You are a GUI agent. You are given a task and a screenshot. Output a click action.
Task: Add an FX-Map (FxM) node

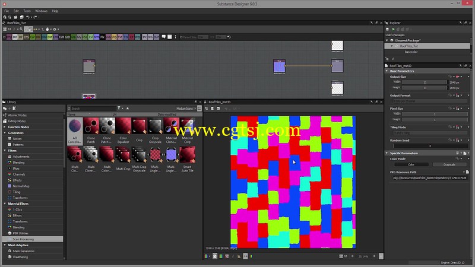pos(62,37)
